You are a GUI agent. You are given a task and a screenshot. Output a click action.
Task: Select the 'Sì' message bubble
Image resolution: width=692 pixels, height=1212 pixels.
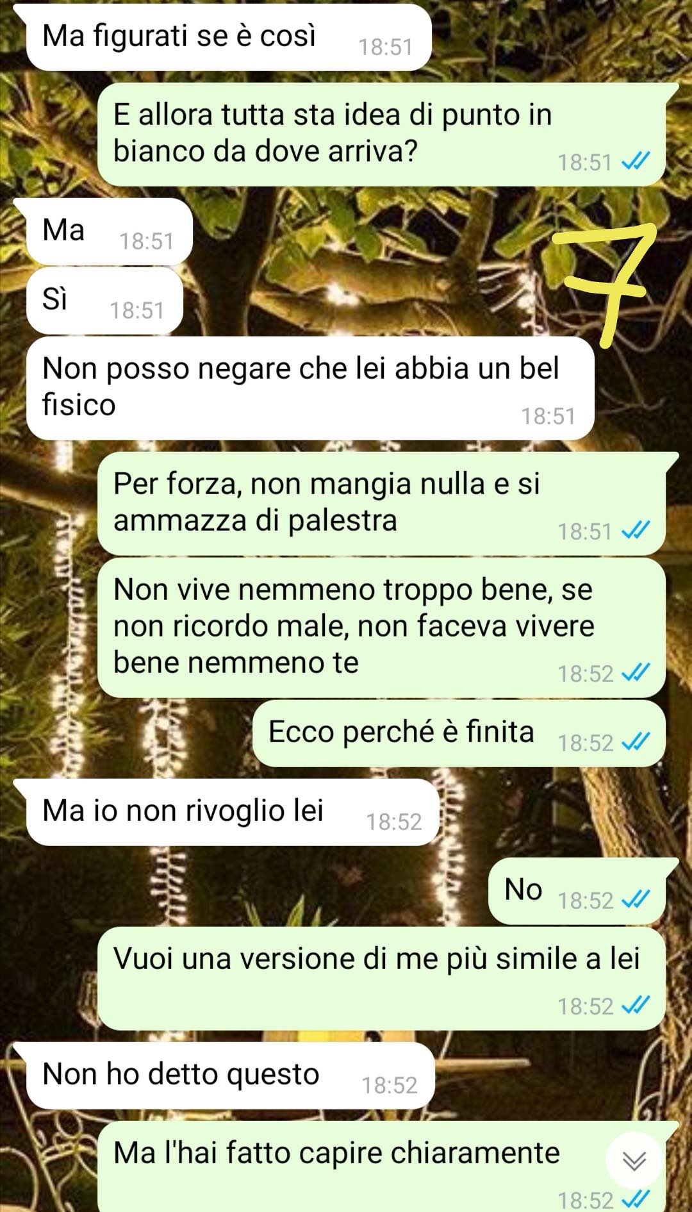(104, 301)
